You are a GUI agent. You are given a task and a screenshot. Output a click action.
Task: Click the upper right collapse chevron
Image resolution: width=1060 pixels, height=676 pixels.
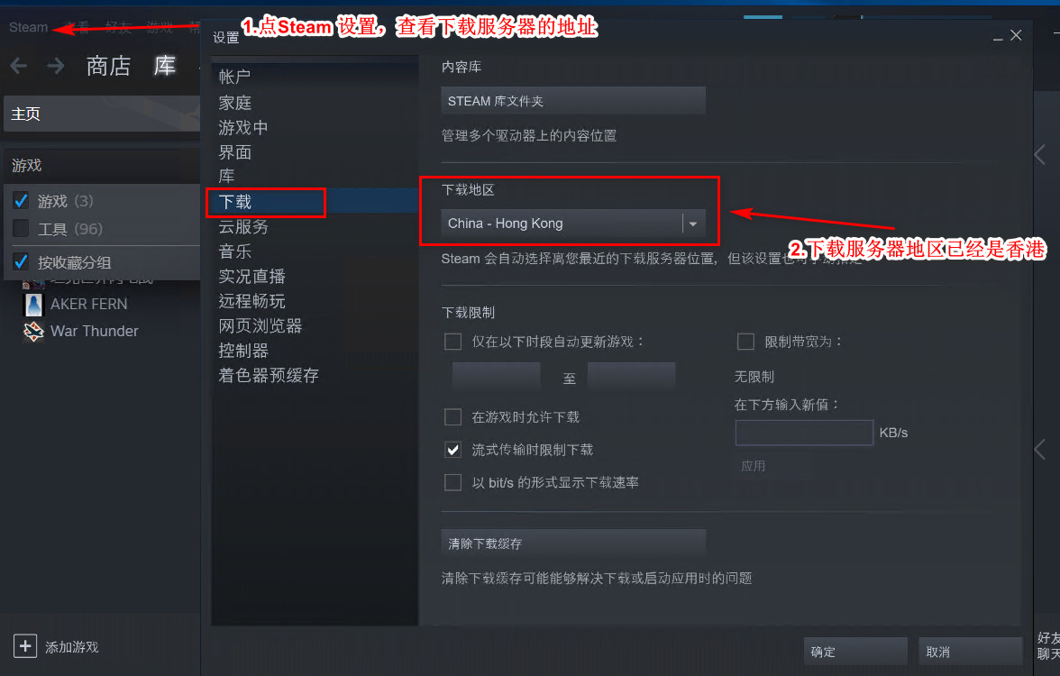(1040, 154)
